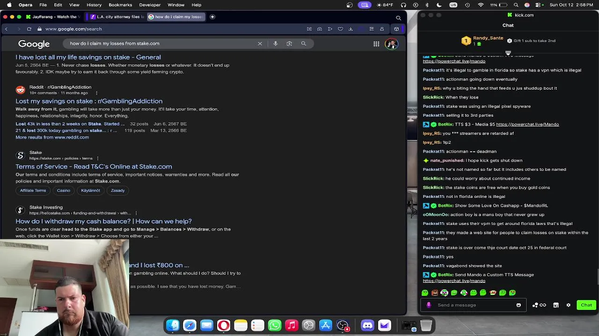Screen dimensions: 599x336
Task: Click the Affiliate Terms sitelink chip
Action: tap(33, 190)
